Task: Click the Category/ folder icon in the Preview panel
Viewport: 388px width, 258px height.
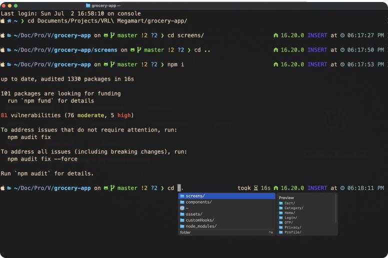Action: pyautogui.click(x=281, y=208)
